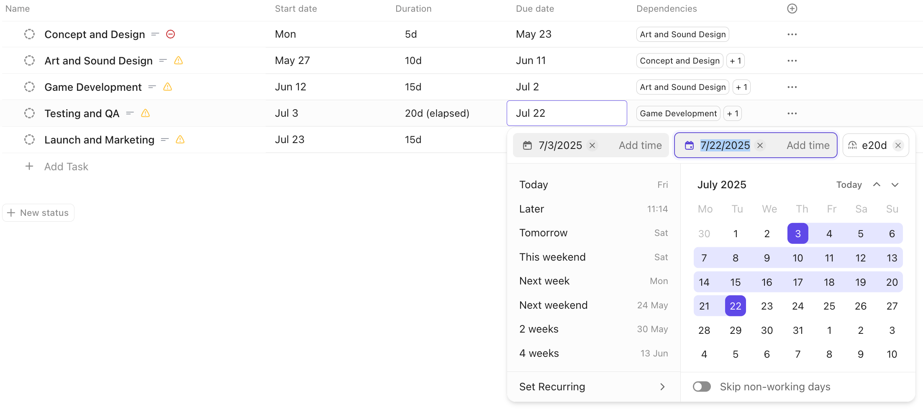The height and width of the screenshot is (415, 923).
Task: Open the more options menu for Concept and Design
Action: coord(792,34)
